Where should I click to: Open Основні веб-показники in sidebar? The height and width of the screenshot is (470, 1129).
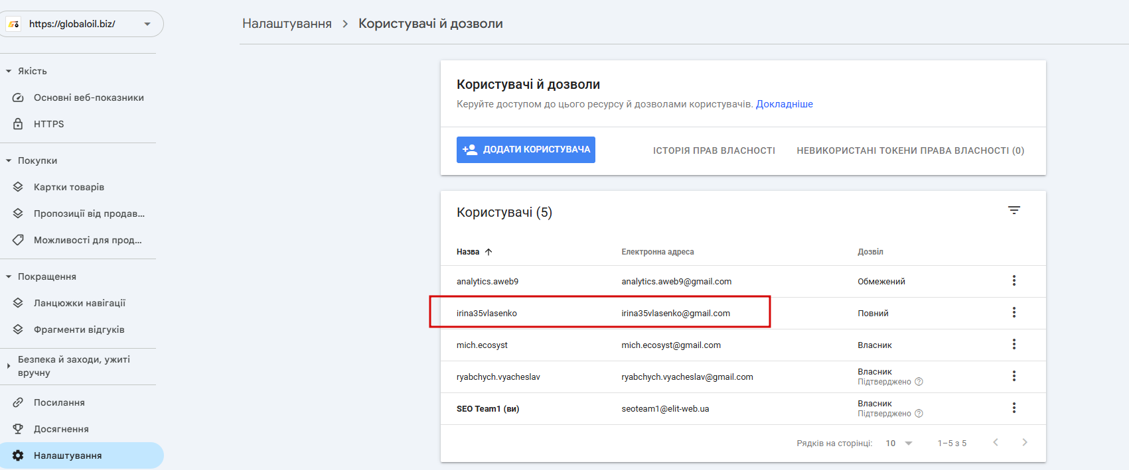pos(88,97)
